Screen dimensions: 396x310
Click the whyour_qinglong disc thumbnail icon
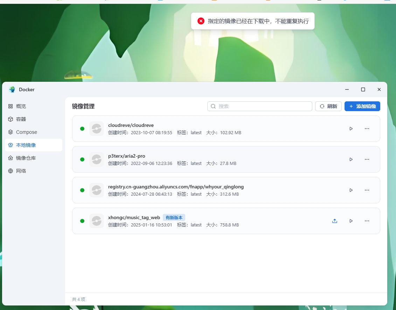point(97,190)
